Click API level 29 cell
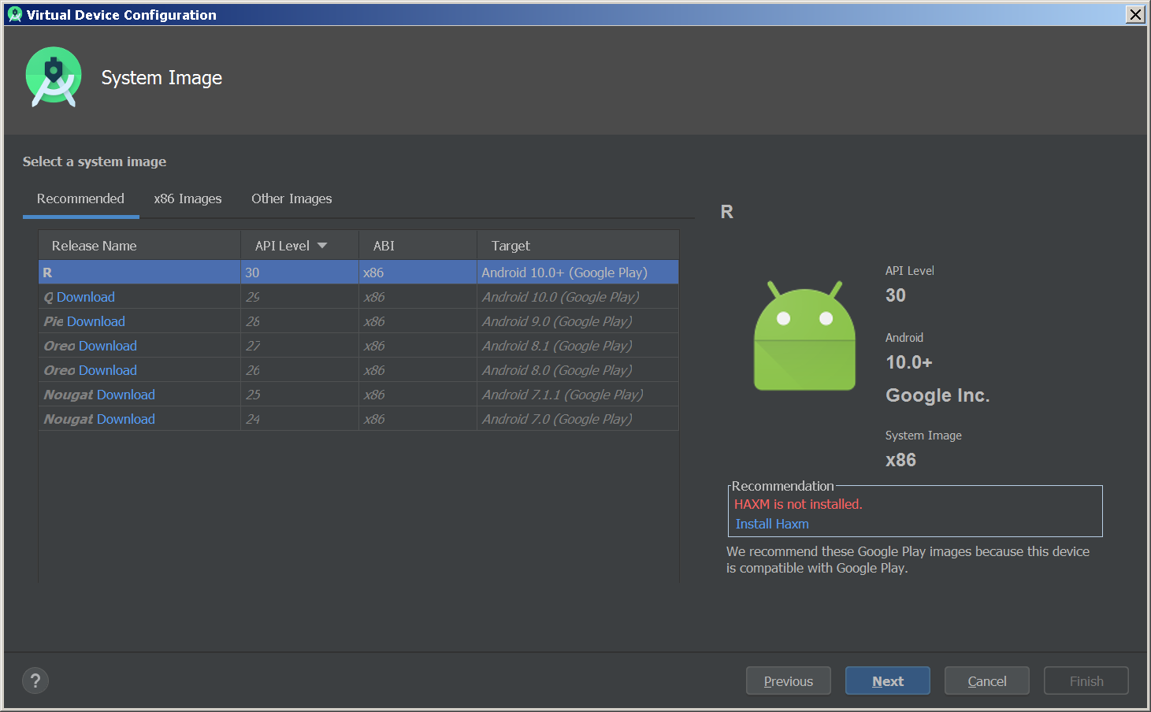The width and height of the screenshot is (1151, 712). [x=299, y=297]
